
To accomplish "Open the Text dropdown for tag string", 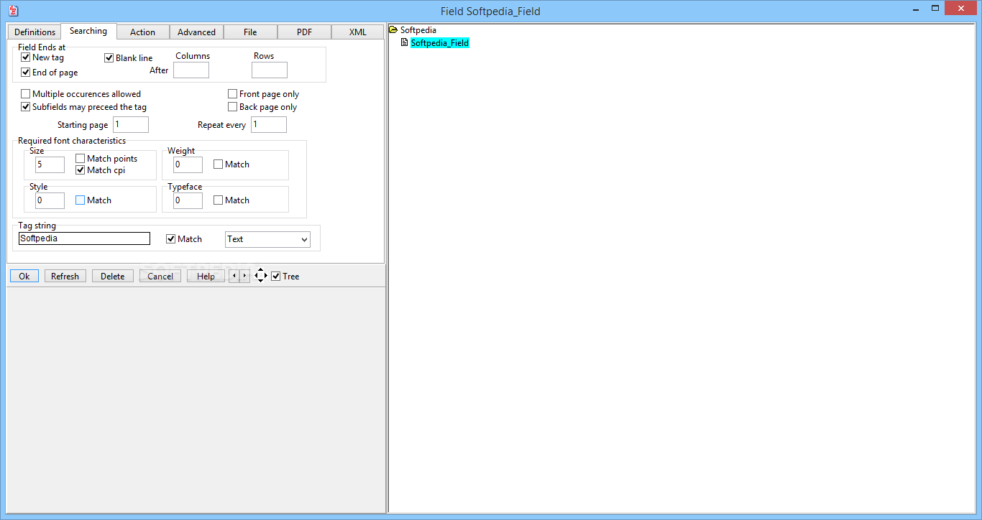I will (x=268, y=239).
